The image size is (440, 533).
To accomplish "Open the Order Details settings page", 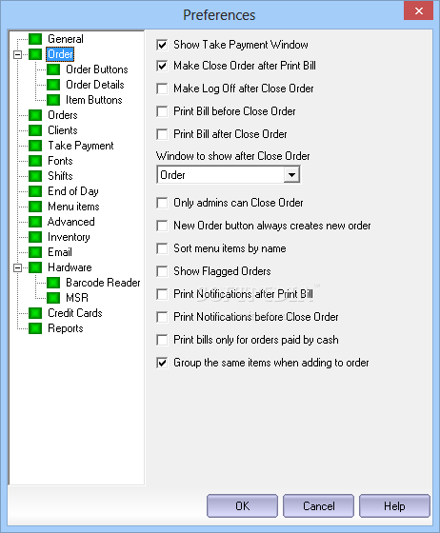I will [95, 85].
